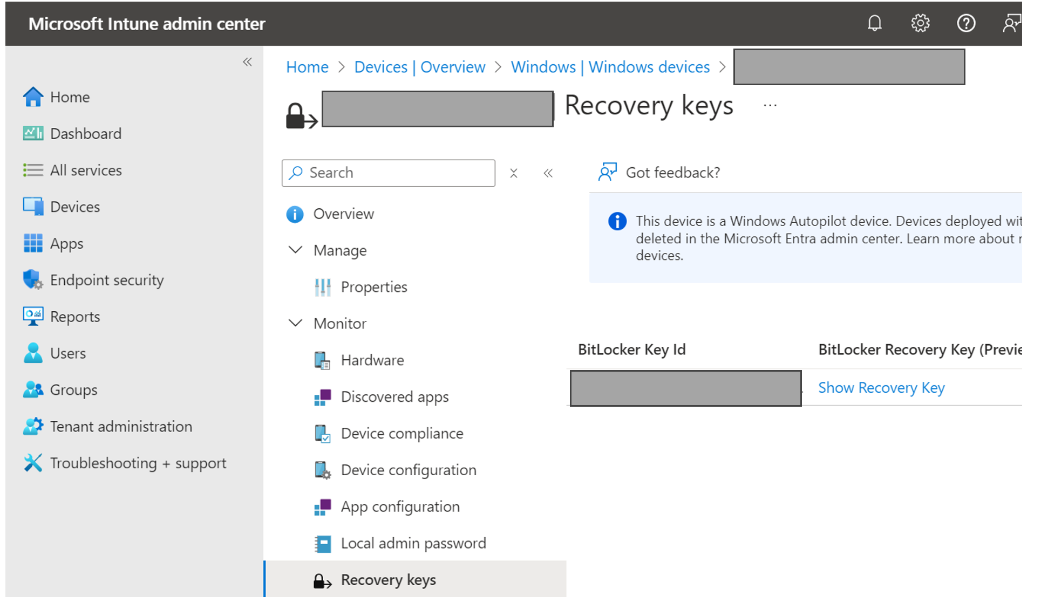The width and height of the screenshot is (1041, 609).
Task: Open Home in the sidebar menu
Action: (x=70, y=97)
